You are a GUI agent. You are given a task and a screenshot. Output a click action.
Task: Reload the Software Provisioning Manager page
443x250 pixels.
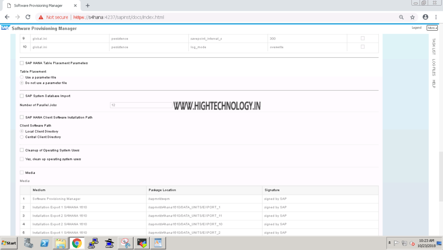tap(28, 17)
